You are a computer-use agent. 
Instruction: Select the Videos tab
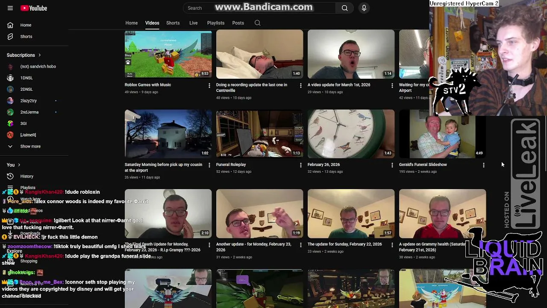pos(152,23)
